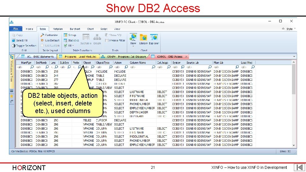Screen dimensions: 306x172
Task: Enable the Inverse Filter checkbox
Action: [x=106, y=40]
